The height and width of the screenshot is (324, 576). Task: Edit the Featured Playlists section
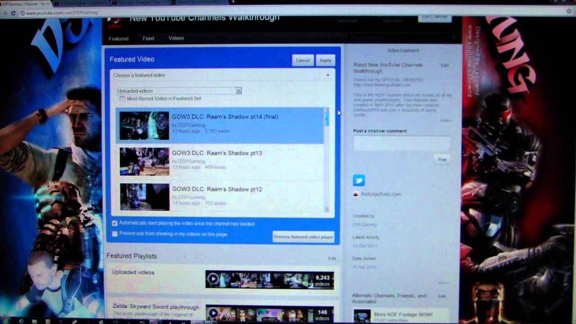[x=332, y=258]
